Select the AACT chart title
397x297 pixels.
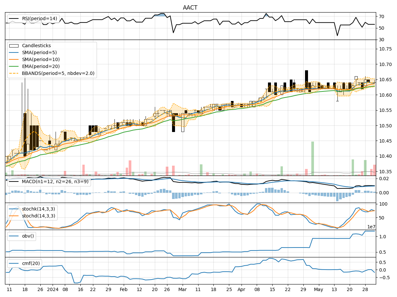(189, 7)
